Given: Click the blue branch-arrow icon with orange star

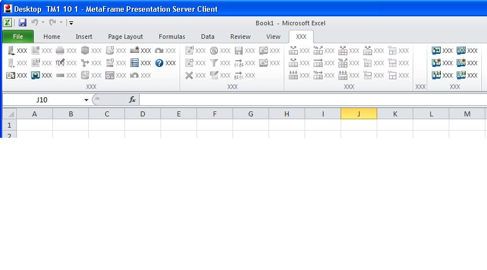Looking at the screenshot, I should [436, 62].
